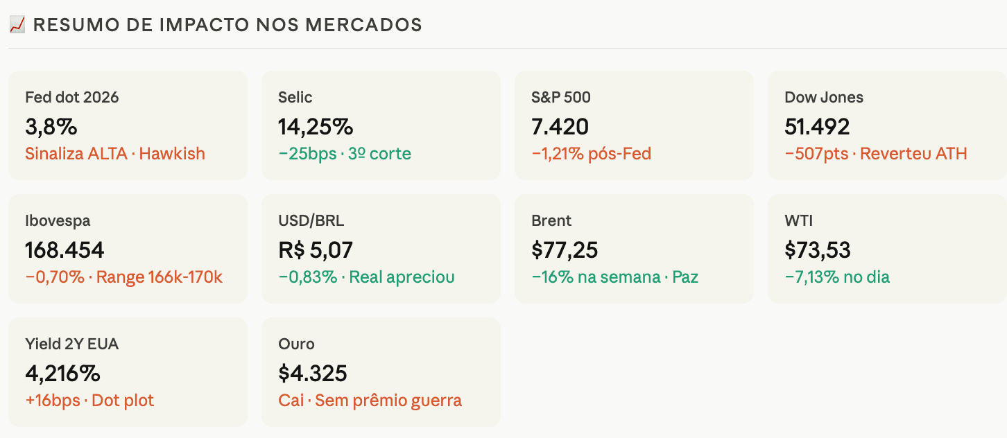This screenshot has height=438, width=1007.
Task: Open the Ouro $4.325 card
Action: (x=381, y=372)
